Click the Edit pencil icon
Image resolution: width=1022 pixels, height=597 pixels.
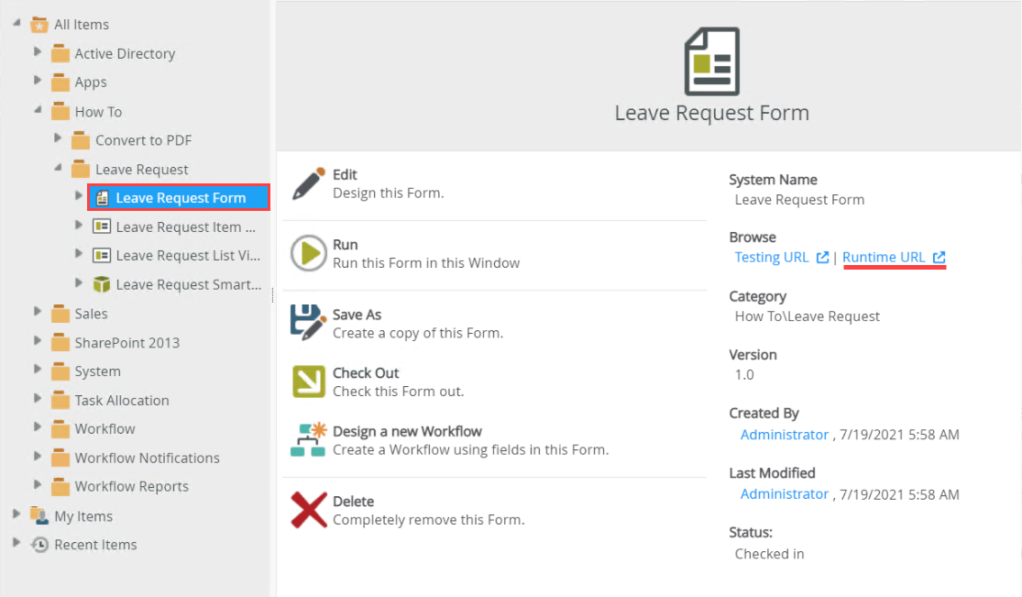[x=309, y=183]
